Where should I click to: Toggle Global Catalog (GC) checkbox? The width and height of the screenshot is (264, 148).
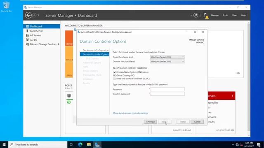tap(115, 76)
